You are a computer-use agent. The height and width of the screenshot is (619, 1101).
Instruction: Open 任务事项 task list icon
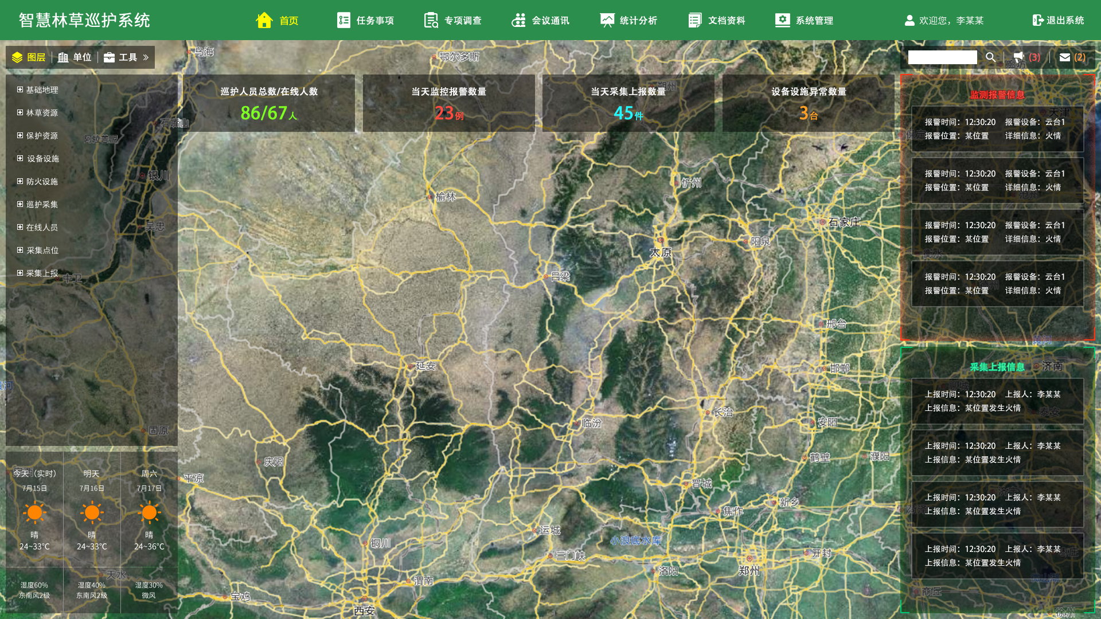coord(343,21)
